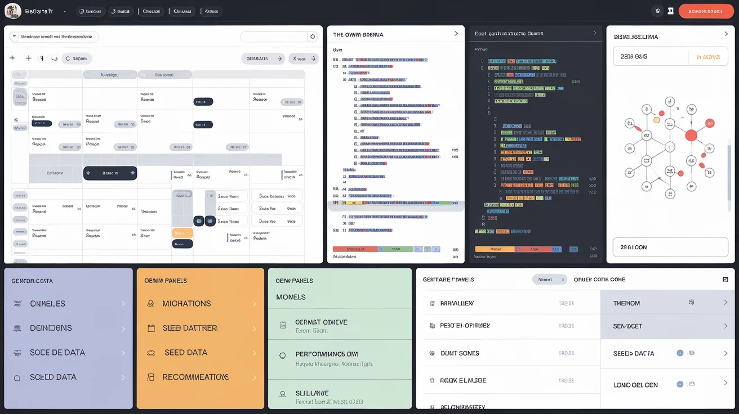Open the workspace menu beside the app name
This screenshot has height=414, width=739.
pyautogui.click(x=64, y=11)
